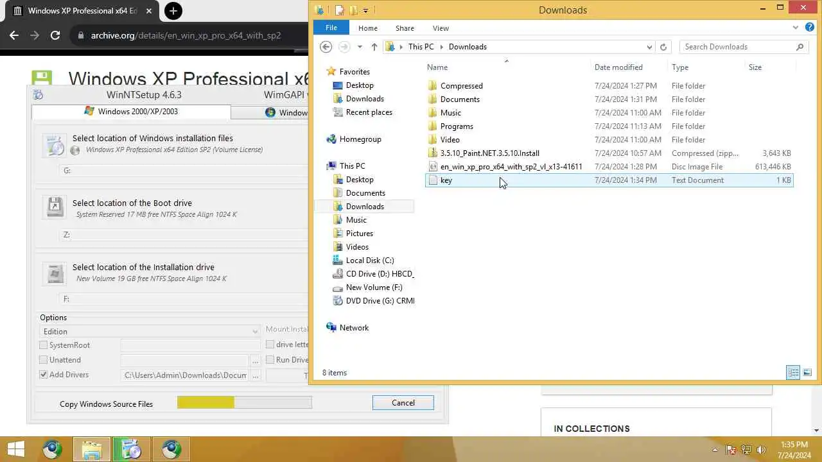
Task: Click New Folder icon in Explorer title bar
Action: point(353,10)
